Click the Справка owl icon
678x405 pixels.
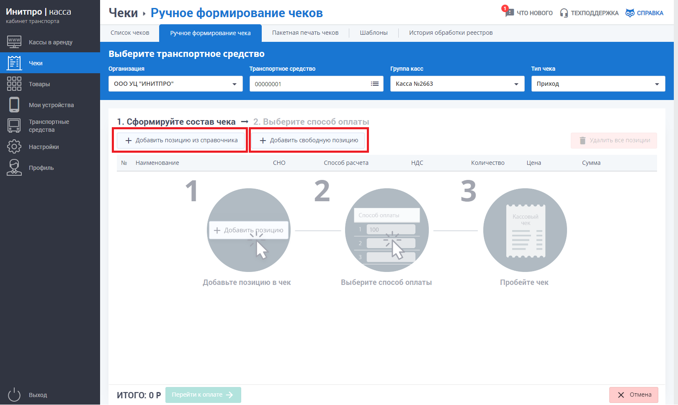pyautogui.click(x=630, y=13)
